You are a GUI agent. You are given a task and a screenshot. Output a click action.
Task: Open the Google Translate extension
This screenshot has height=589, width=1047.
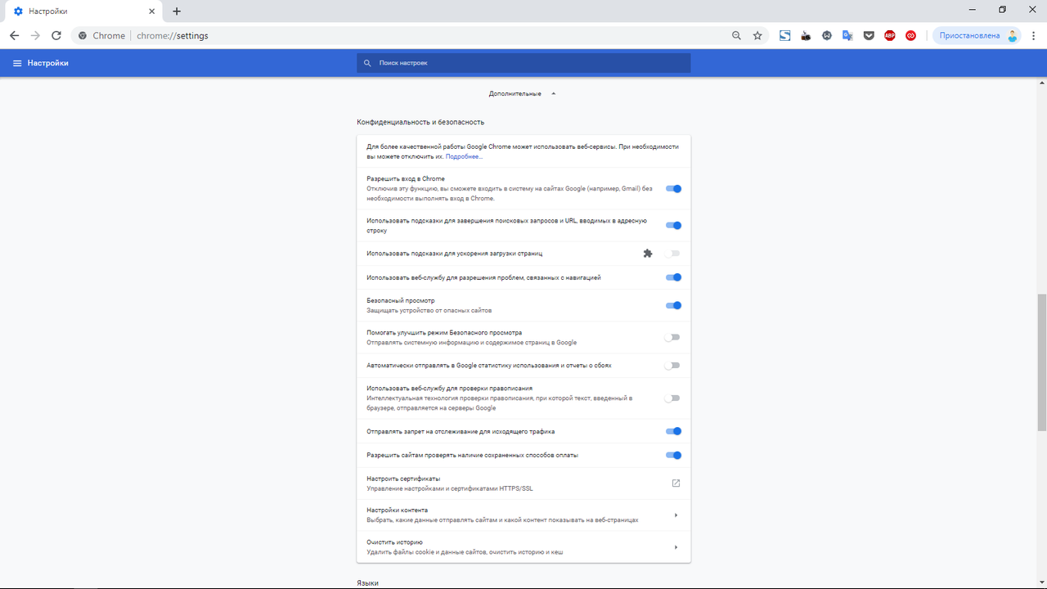(x=847, y=36)
